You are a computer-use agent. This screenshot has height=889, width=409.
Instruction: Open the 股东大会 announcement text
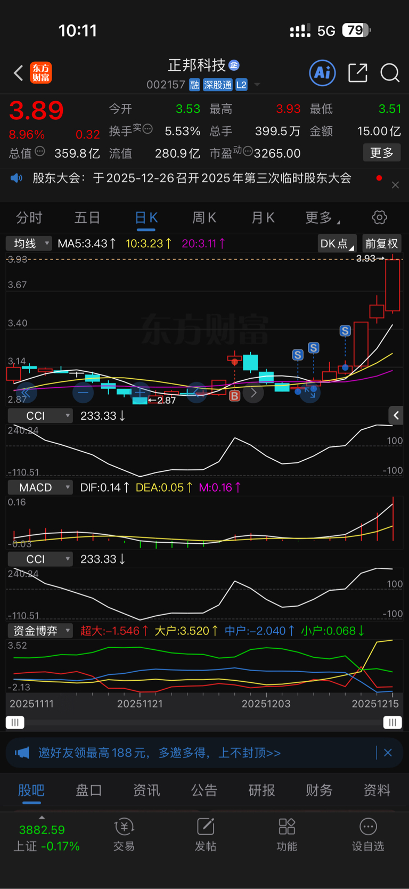pyautogui.click(x=192, y=178)
